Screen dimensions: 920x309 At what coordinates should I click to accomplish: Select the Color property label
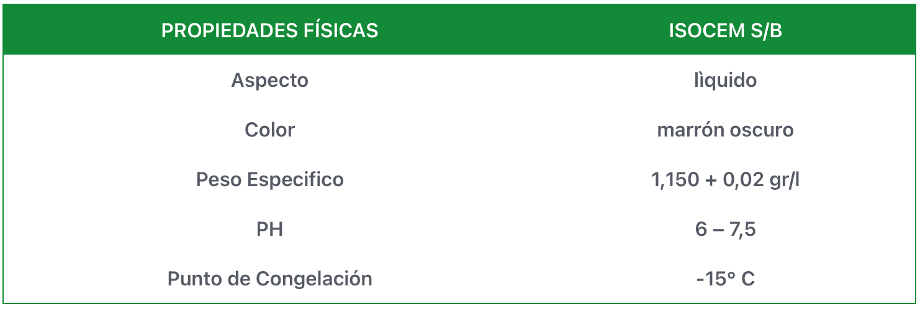pos(269,130)
